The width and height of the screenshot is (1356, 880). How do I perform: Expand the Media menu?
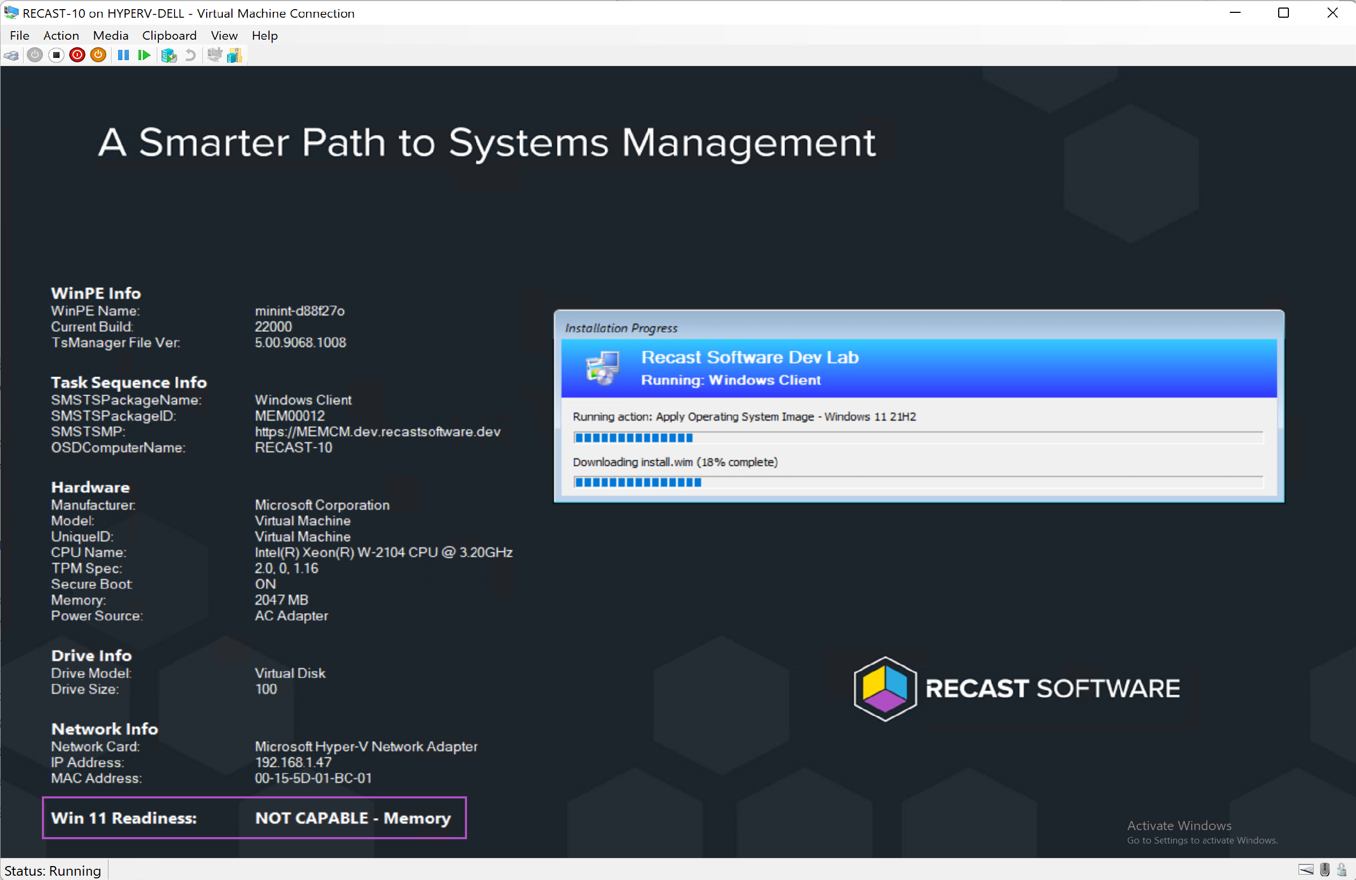click(x=111, y=35)
